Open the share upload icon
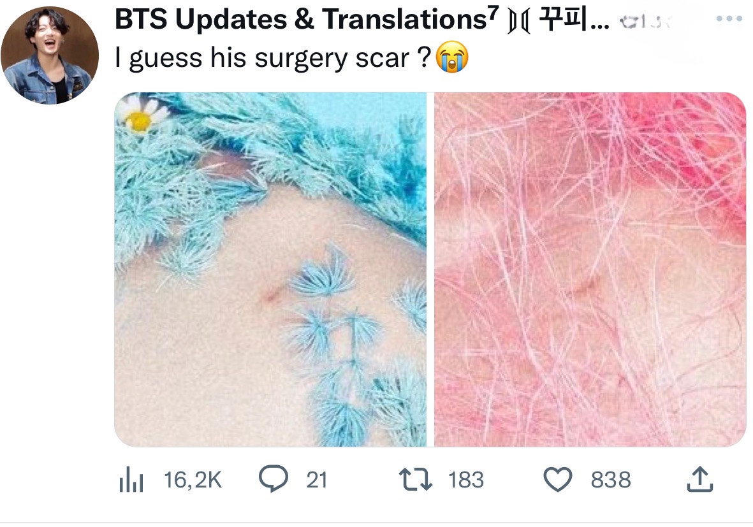753x527 pixels. click(699, 479)
